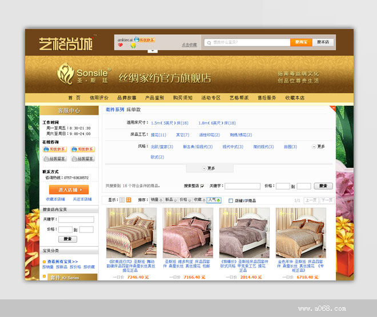Go to 上一页 page button
The height and width of the screenshot is (317, 377).
point(311,200)
